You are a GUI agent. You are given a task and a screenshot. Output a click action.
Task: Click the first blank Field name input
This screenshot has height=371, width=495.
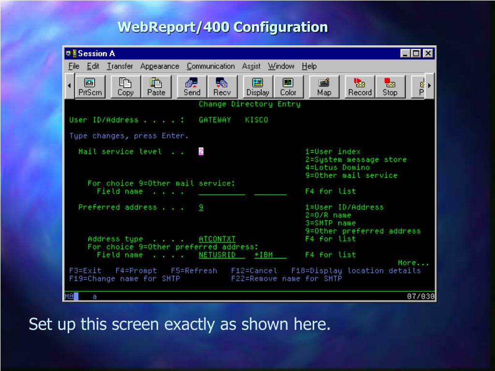pyautogui.click(x=221, y=192)
